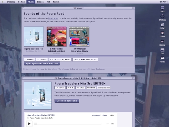The image size is (169, 127).
Task: Click the 13 TRACKS tag
Action: click(60, 88)
